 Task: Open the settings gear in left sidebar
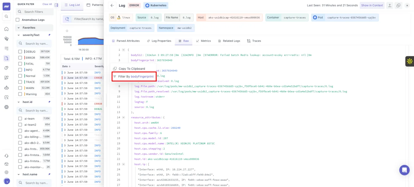[6, 172]
